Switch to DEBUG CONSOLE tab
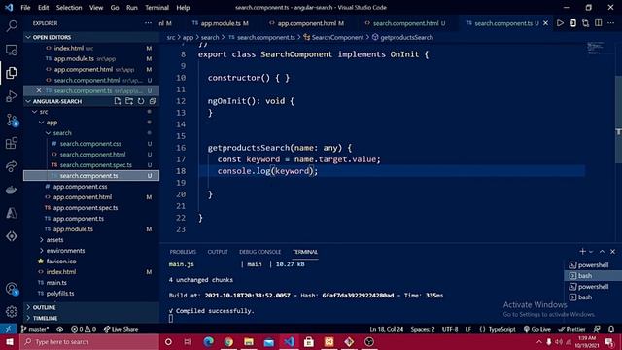The height and width of the screenshot is (350, 622). [x=259, y=252]
